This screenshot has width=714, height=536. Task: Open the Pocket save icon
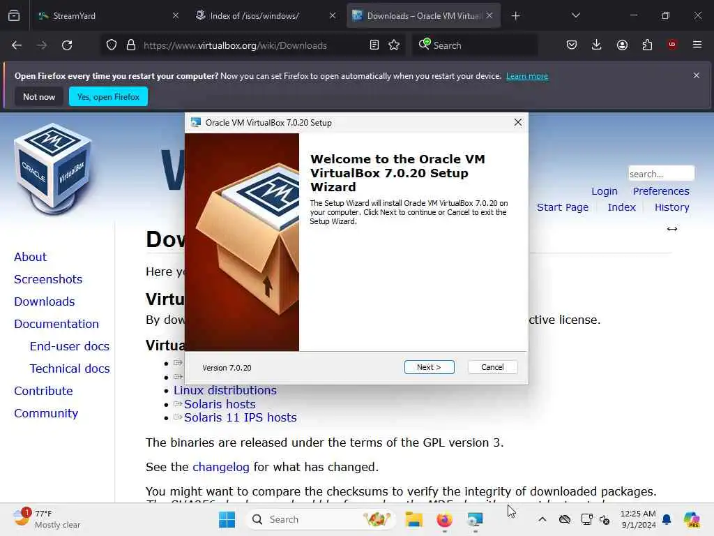tap(572, 45)
